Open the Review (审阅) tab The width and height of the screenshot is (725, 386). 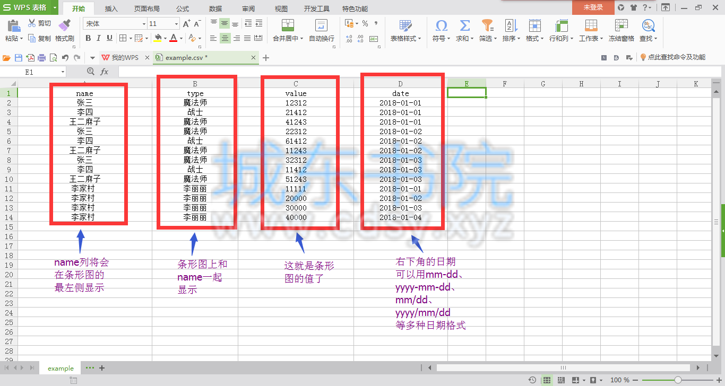tap(248, 8)
